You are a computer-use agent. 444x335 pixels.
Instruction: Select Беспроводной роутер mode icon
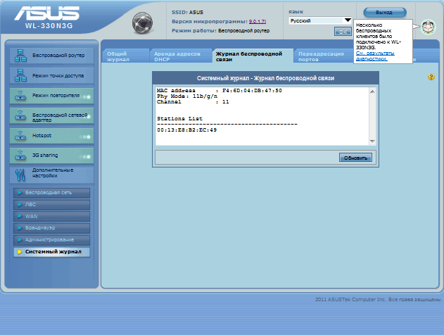point(20,53)
